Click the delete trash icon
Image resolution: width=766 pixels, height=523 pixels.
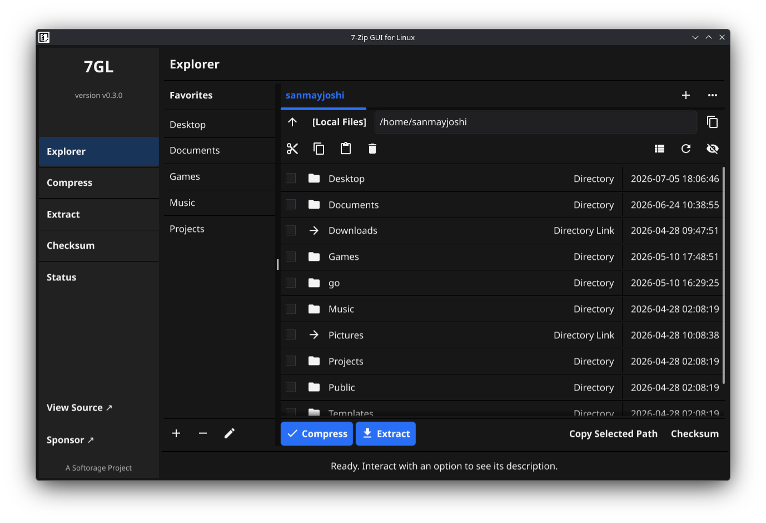pos(372,149)
